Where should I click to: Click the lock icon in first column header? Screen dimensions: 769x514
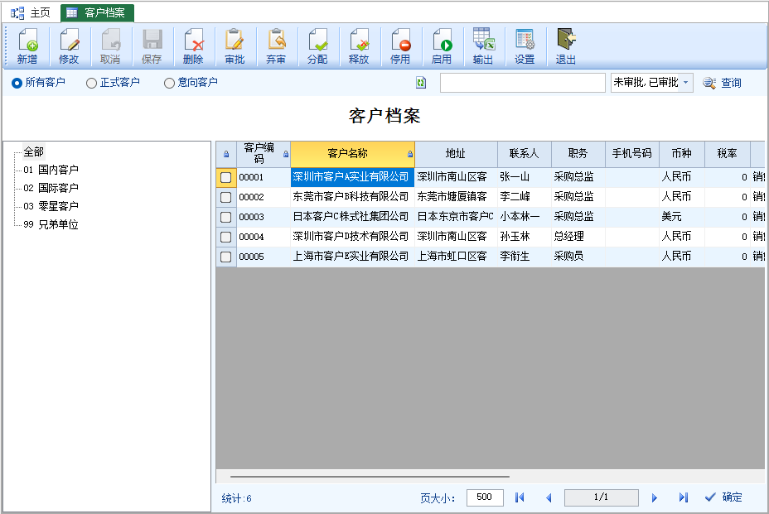[226, 154]
